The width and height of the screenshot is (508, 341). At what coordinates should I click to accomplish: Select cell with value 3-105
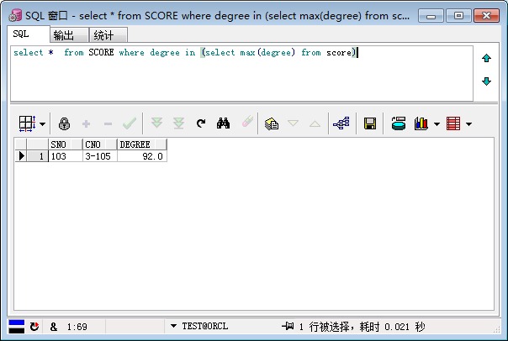[100, 156]
